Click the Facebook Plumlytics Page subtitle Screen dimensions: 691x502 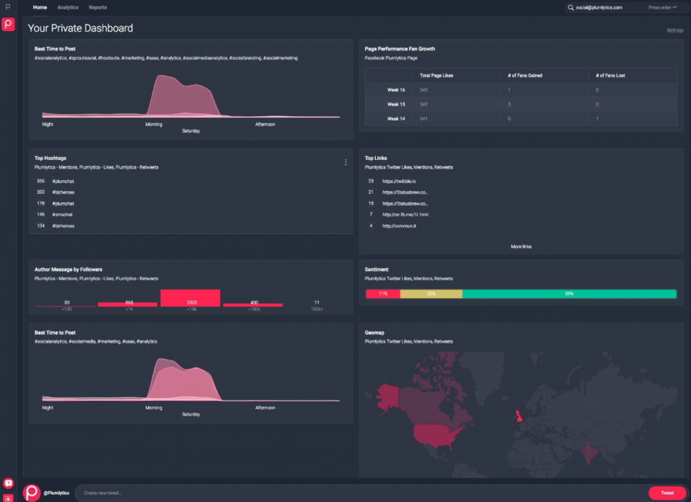point(391,58)
